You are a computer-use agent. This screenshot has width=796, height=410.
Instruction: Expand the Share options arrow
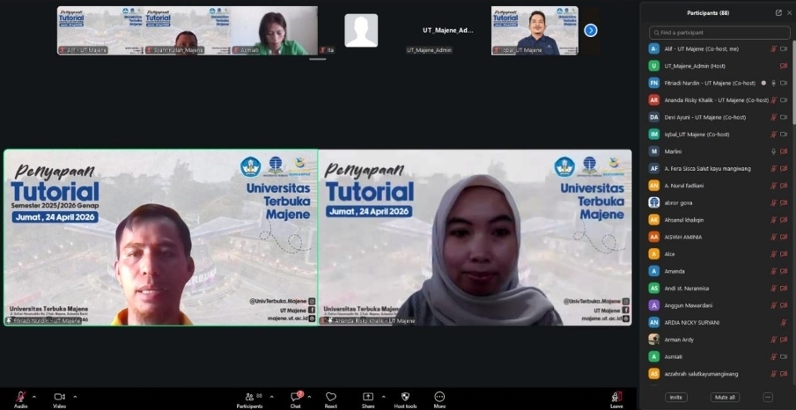tap(383, 396)
